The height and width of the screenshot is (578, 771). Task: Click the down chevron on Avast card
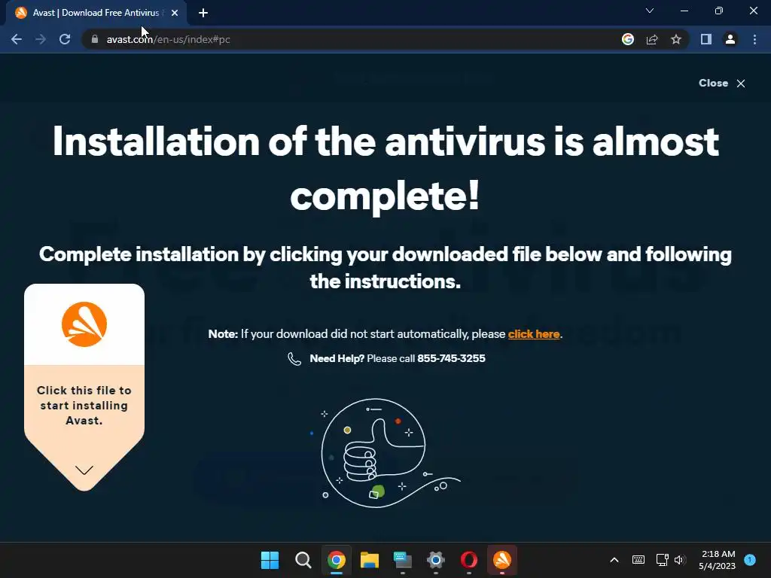click(x=84, y=470)
